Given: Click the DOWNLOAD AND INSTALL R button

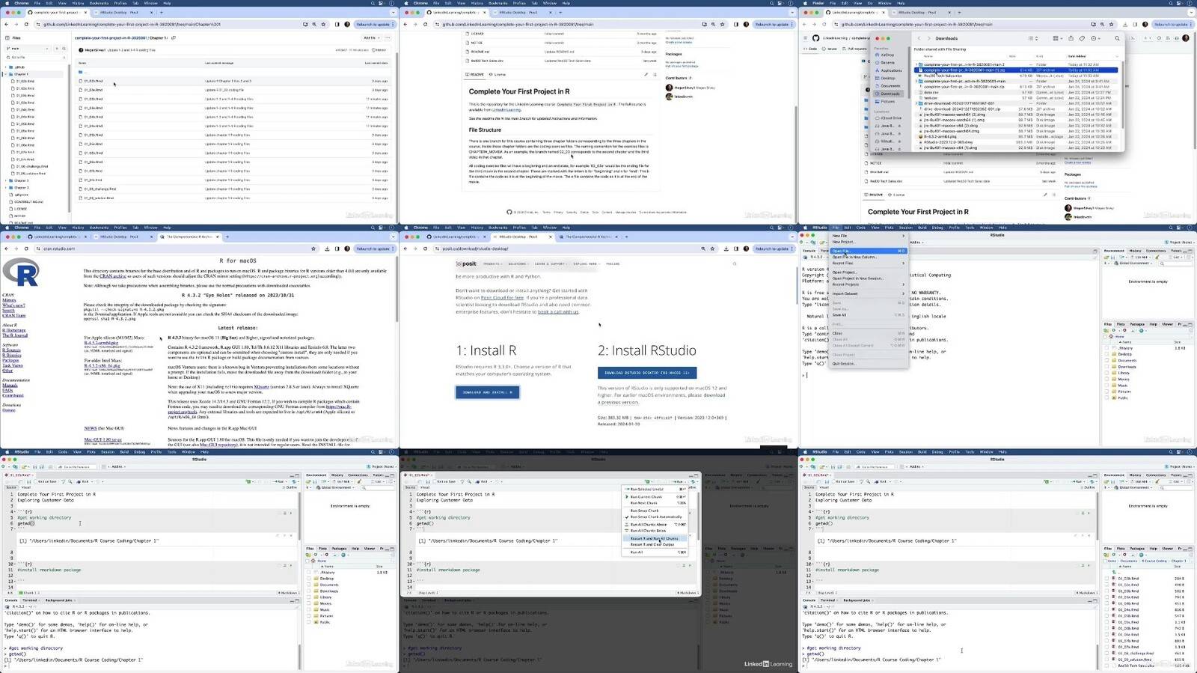Looking at the screenshot, I should (x=488, y=392).
